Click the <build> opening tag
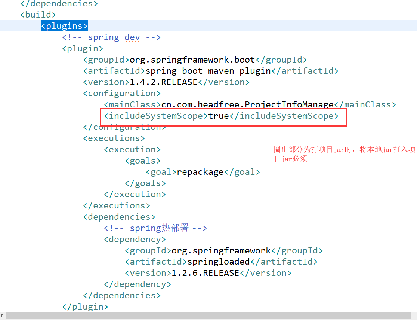The width and height of the screenshot is (417, 320). (x=38, y=15)
